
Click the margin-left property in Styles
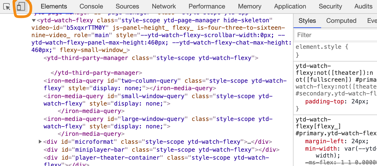pos(322,141)
